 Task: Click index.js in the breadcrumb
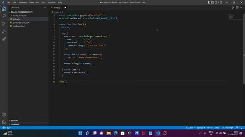pyautogui.click(x=58, y=12)
